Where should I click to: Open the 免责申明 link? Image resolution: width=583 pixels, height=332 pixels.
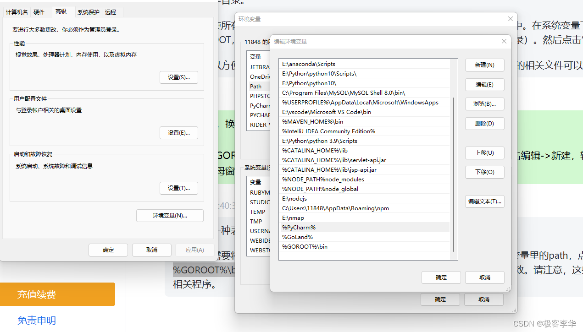click(x=37, y=320)
